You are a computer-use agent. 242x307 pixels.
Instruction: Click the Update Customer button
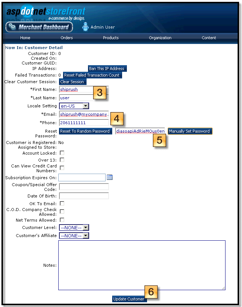point(129,299)
